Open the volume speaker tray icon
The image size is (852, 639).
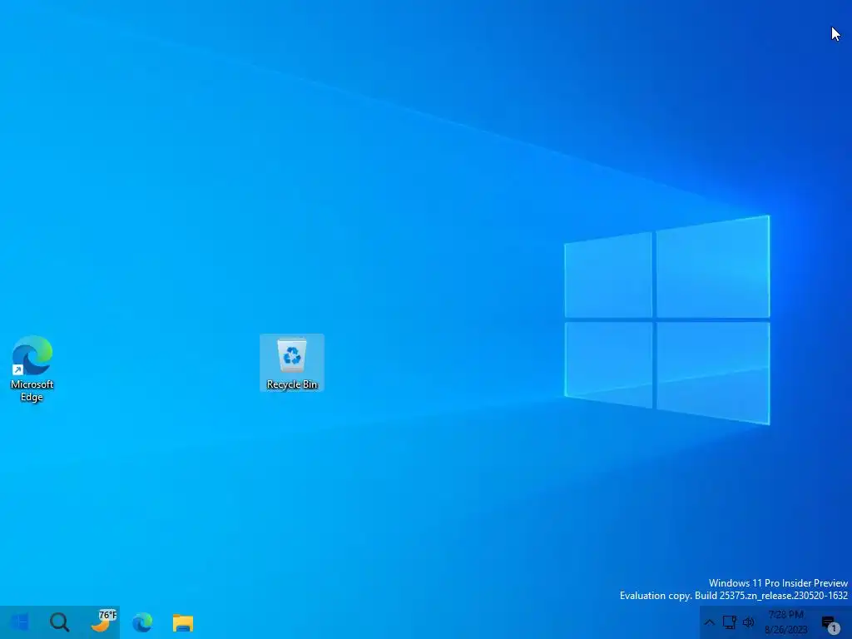[x=749, y=622]
